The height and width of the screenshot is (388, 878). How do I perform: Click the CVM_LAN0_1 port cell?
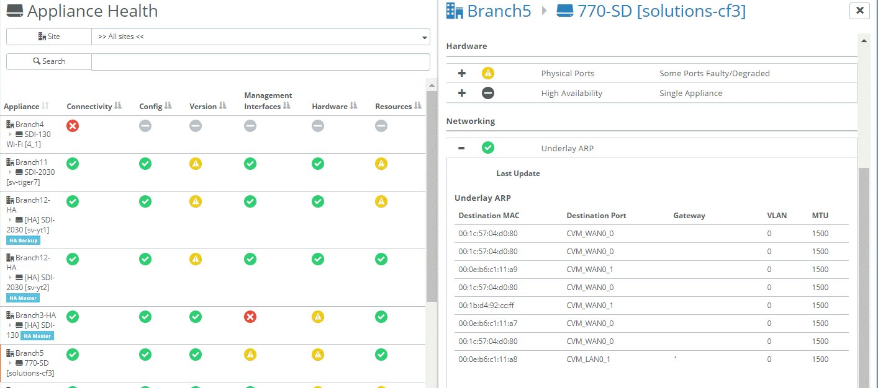[589, 359]
